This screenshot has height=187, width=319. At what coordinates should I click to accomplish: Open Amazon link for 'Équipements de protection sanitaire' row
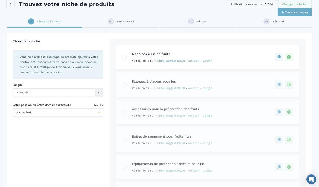click(194, 171)
